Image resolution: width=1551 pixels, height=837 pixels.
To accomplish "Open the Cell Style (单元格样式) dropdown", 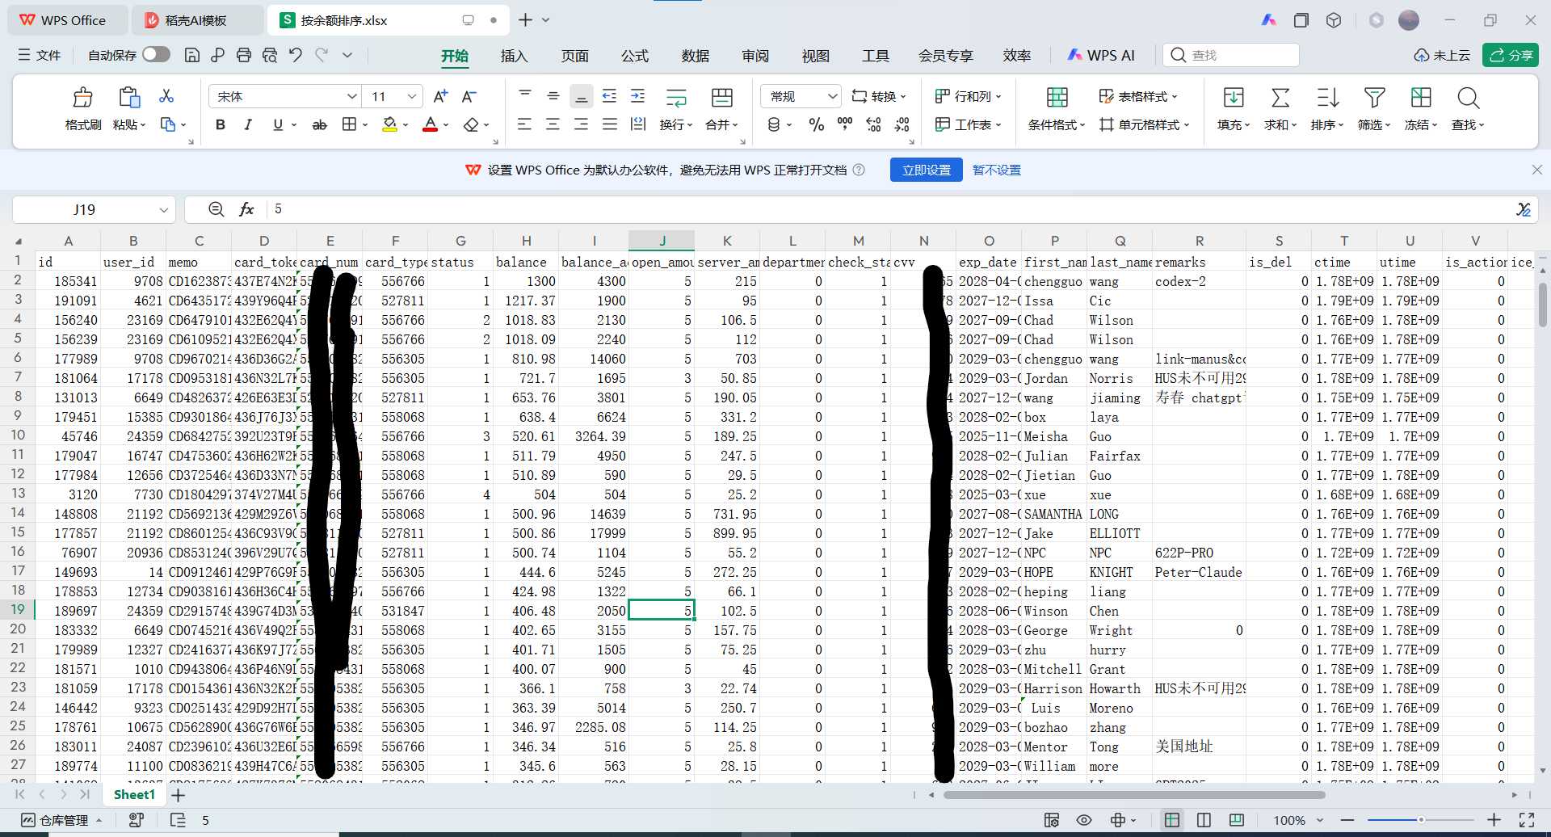I will 1144,124.
